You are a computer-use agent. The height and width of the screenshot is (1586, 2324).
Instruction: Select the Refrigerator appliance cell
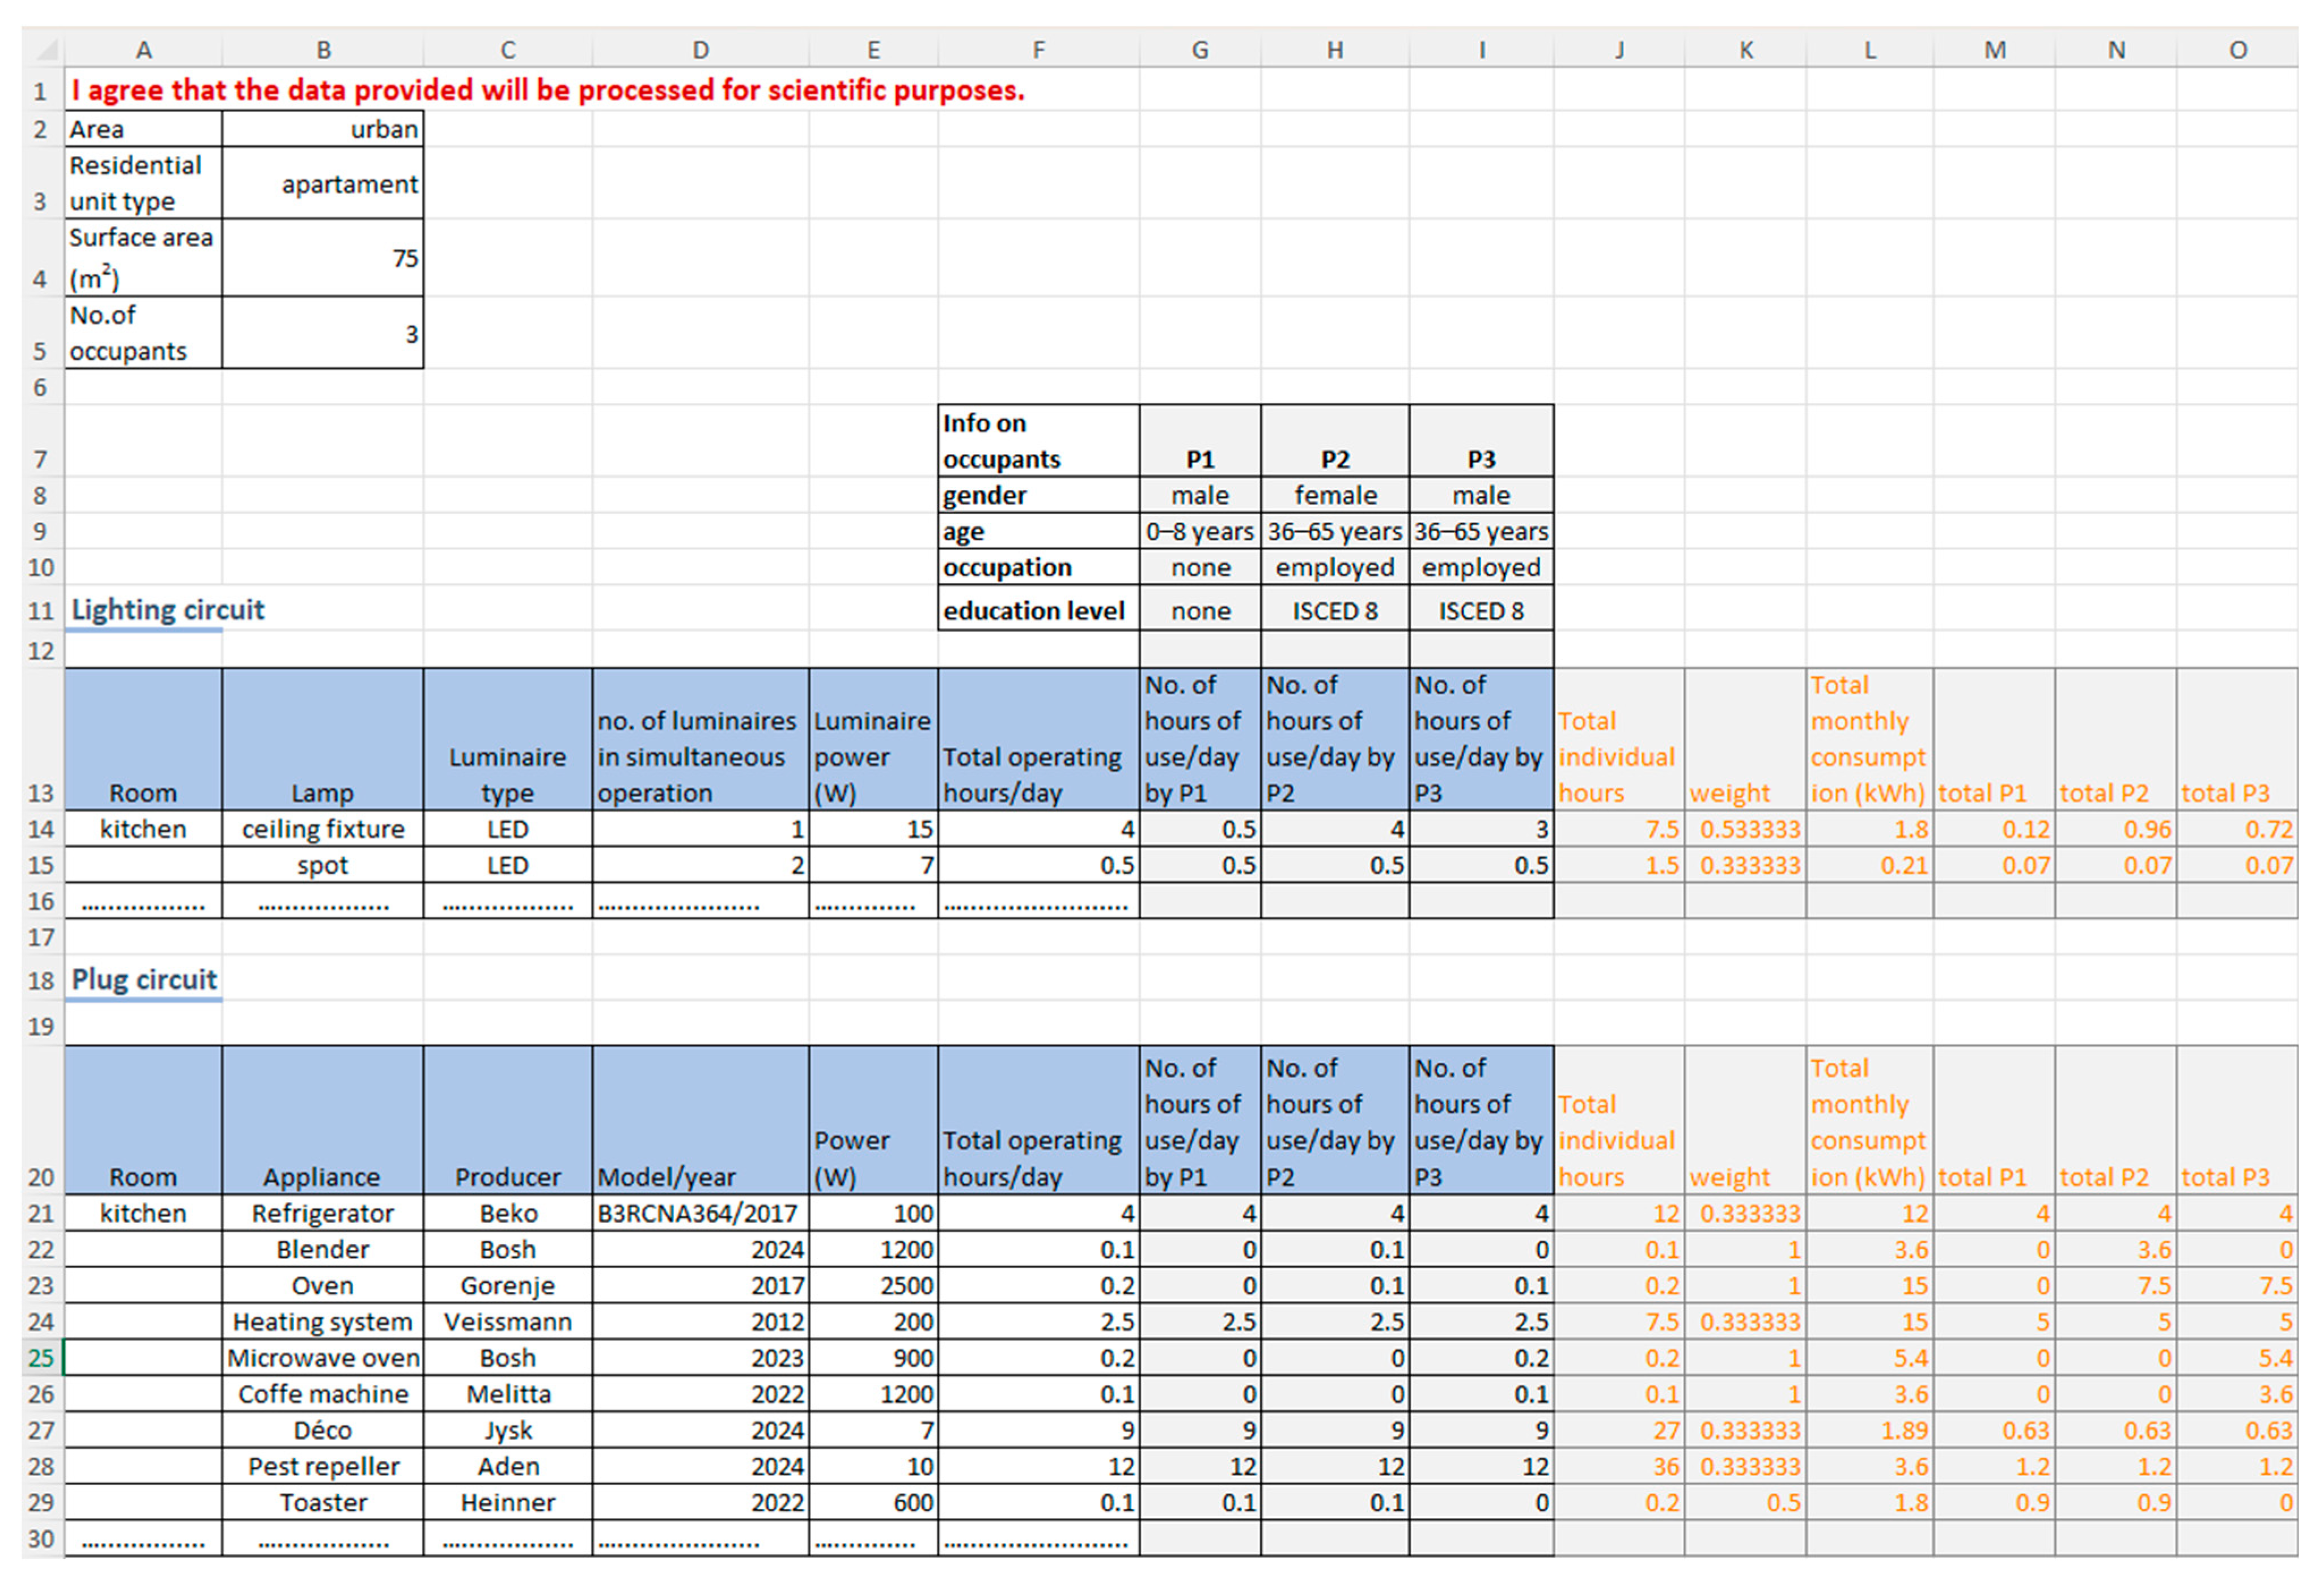pyautogui.click(x=322, y=1213)
